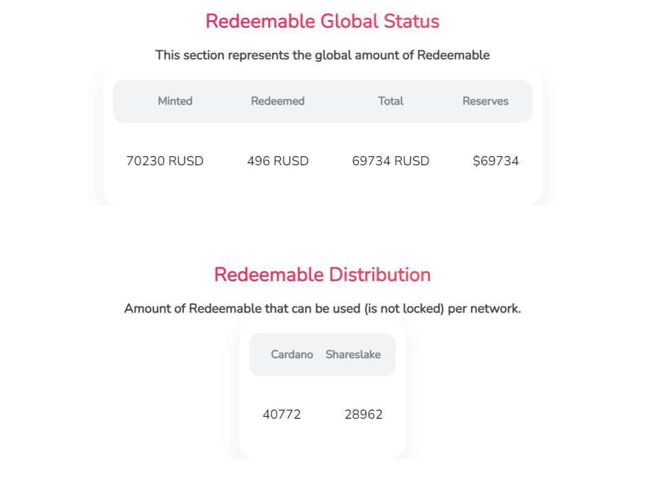Select the Redeemed column header
646x480 pixels.
tap(278, 101)
